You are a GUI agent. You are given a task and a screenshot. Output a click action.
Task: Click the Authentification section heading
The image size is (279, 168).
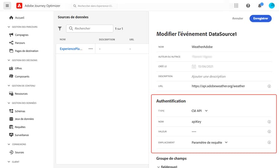(x=171, y=101)
